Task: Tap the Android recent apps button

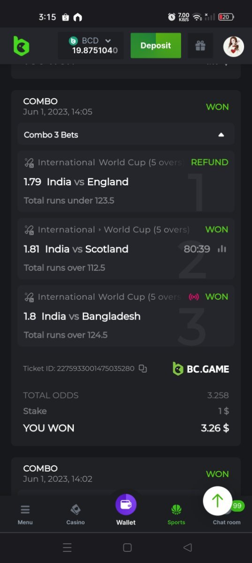Action: 67,548
